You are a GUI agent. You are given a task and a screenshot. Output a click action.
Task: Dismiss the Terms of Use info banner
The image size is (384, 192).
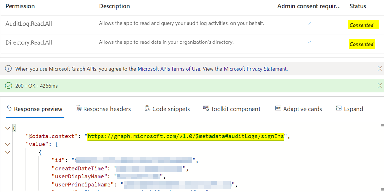(380, 69)
